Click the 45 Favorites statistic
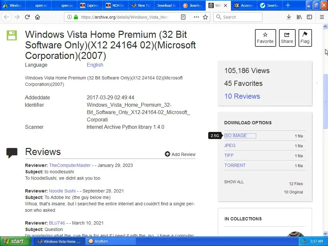Screen dimensions: 328x246 (x=243, y=84)
